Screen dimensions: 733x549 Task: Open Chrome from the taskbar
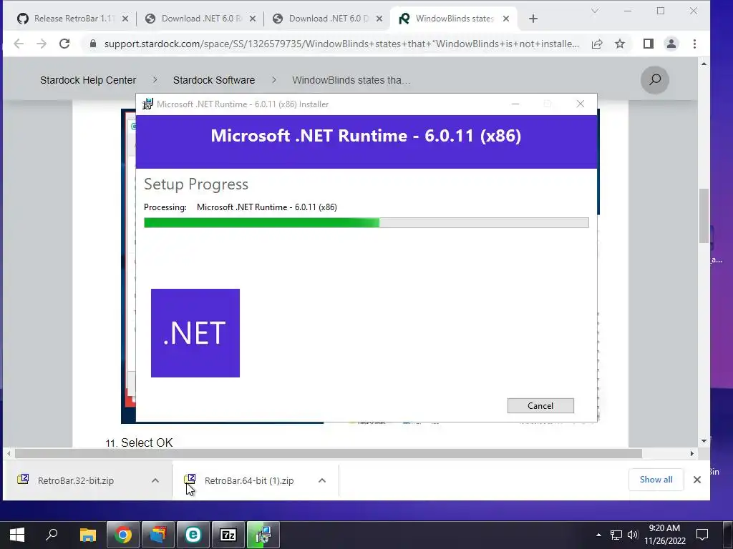click(123, 535)
